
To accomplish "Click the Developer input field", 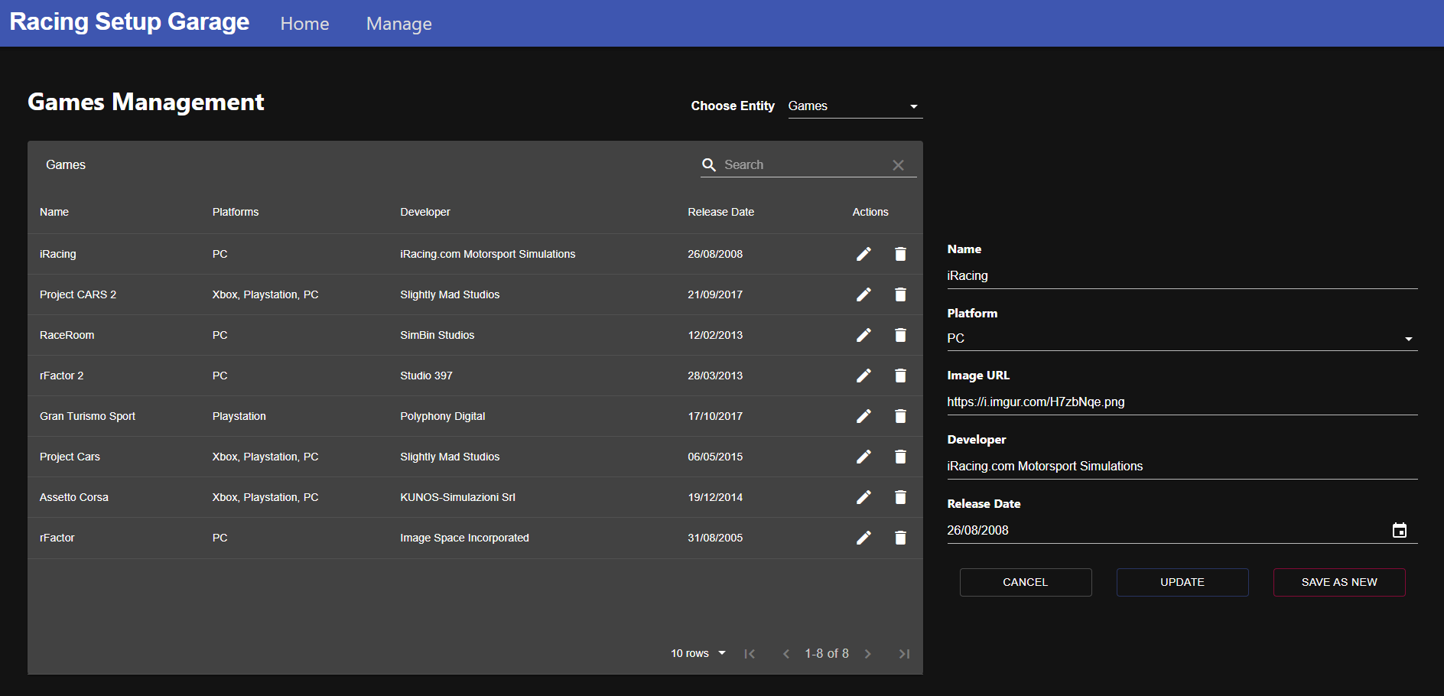I will point(1182,466).
